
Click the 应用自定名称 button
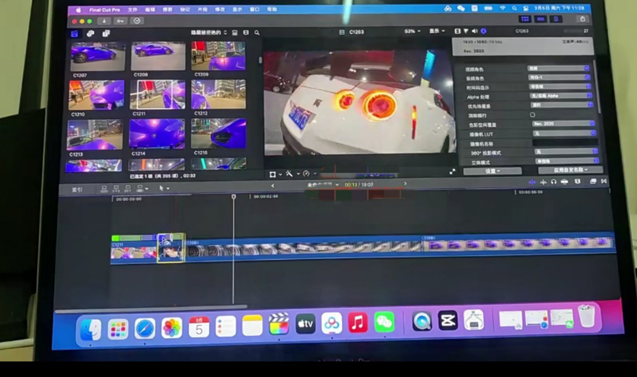pos(570,170)
